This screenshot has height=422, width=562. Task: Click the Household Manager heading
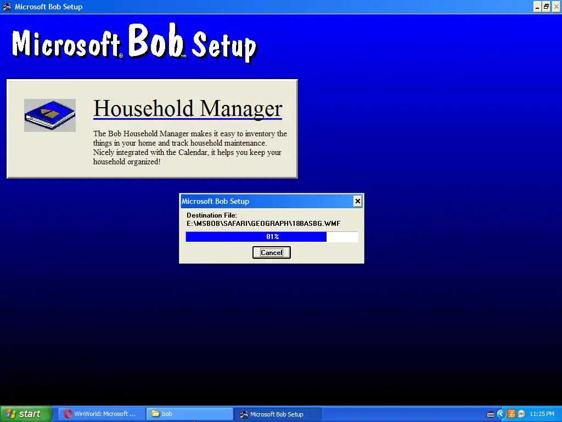[188, 108]
